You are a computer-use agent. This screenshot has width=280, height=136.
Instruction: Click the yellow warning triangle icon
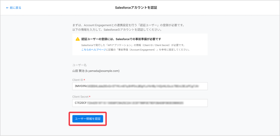(78, 39)
